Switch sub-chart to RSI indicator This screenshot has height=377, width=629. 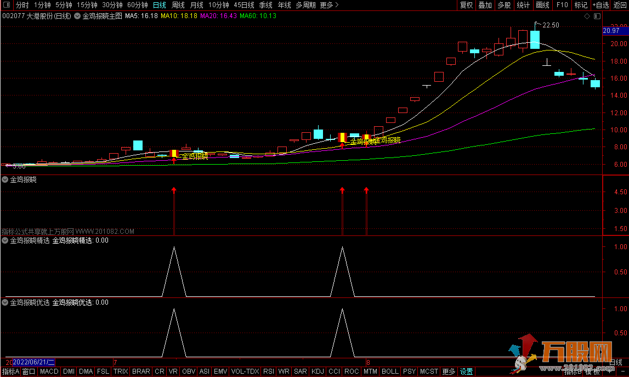pyautogui.click(x=268, y=372)
